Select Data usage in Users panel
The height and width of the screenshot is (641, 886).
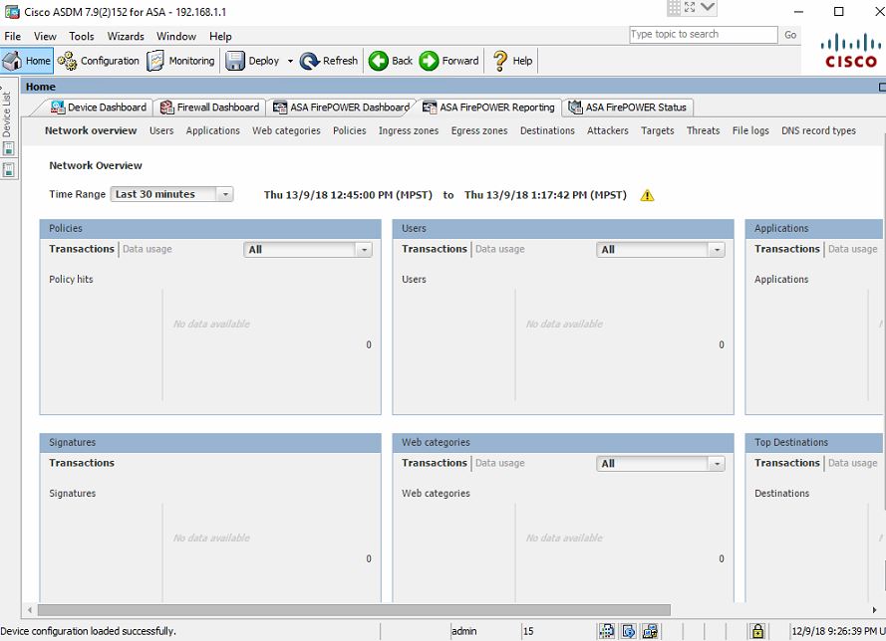(x=499, y=249)
